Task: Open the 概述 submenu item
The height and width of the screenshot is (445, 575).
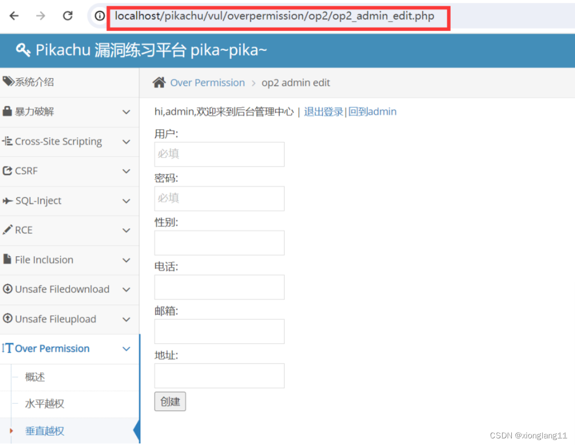Action: tap(35, 377)
